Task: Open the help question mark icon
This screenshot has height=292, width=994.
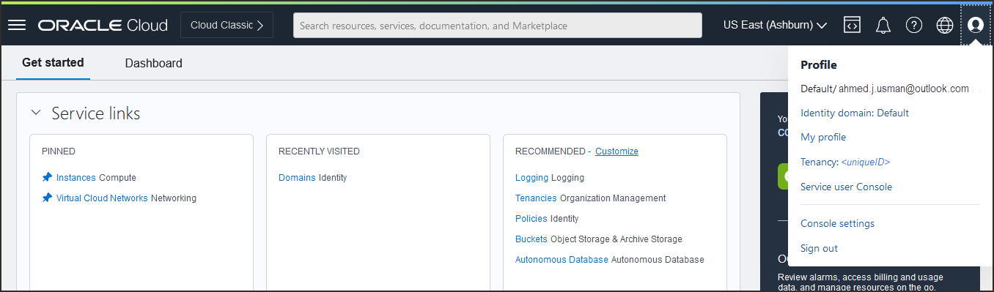Action: pos(914,25)
